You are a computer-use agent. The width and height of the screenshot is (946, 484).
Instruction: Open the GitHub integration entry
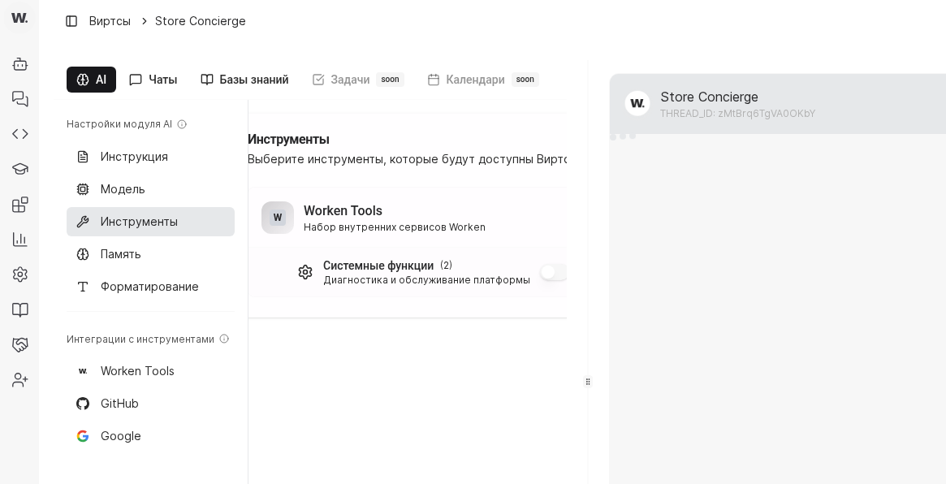(119, 404)
